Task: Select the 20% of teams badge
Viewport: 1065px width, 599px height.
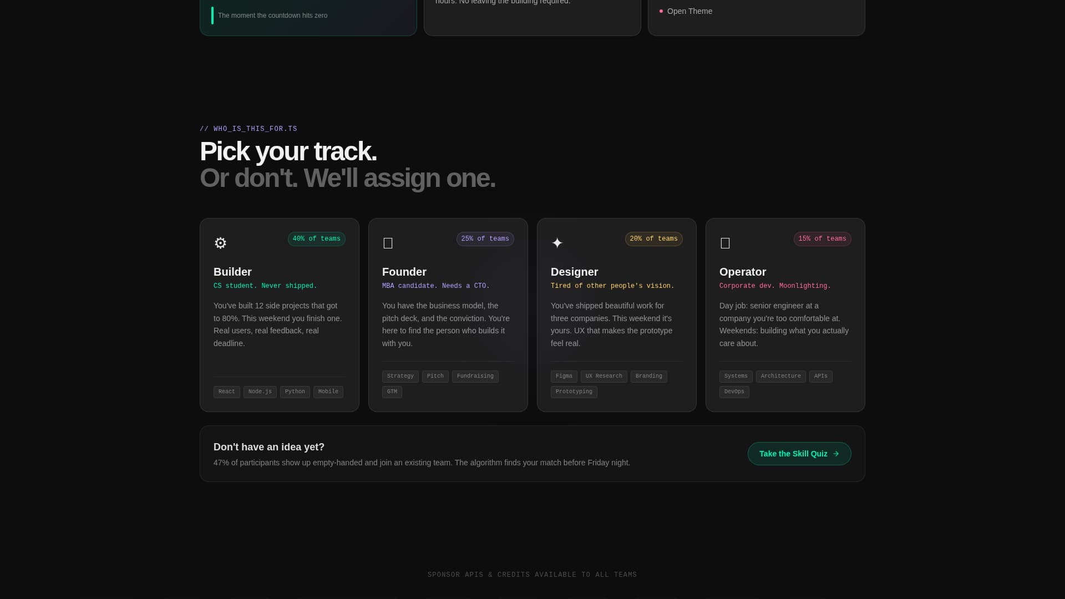Action: [x=653, y=239]
